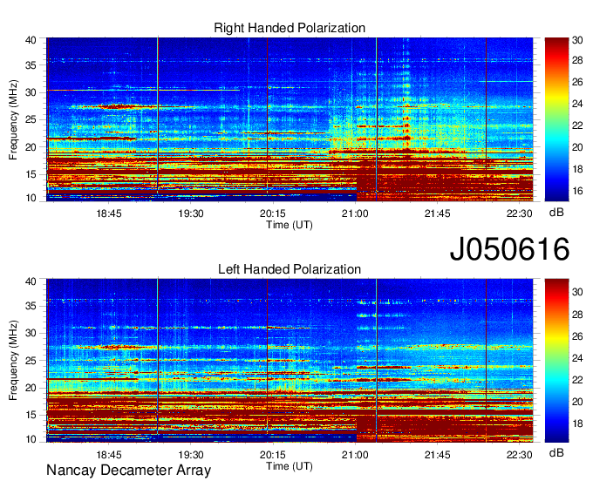Click the "25" frequency tick of the Left Handed plot
Image resolution: width=593 pixels, height=481 pixels.
31,361
